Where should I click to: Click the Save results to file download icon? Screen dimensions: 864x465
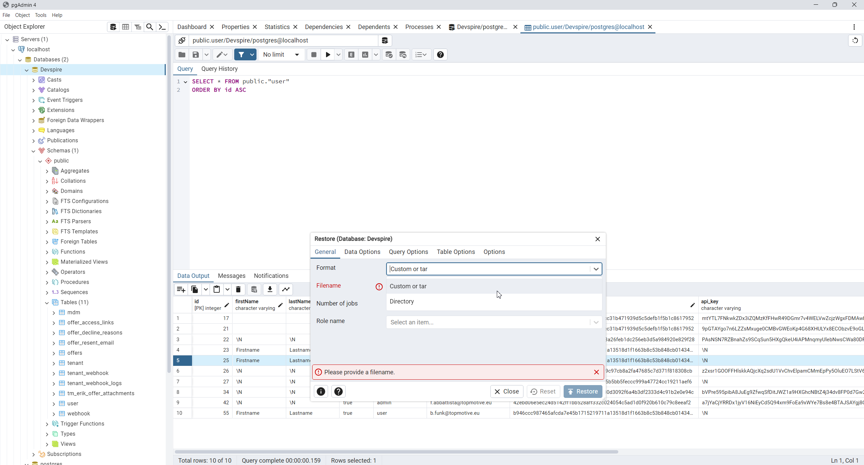(270, 289)
